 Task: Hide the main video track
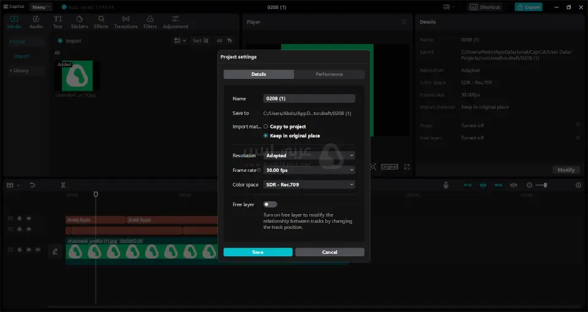(x=29, y=250)
